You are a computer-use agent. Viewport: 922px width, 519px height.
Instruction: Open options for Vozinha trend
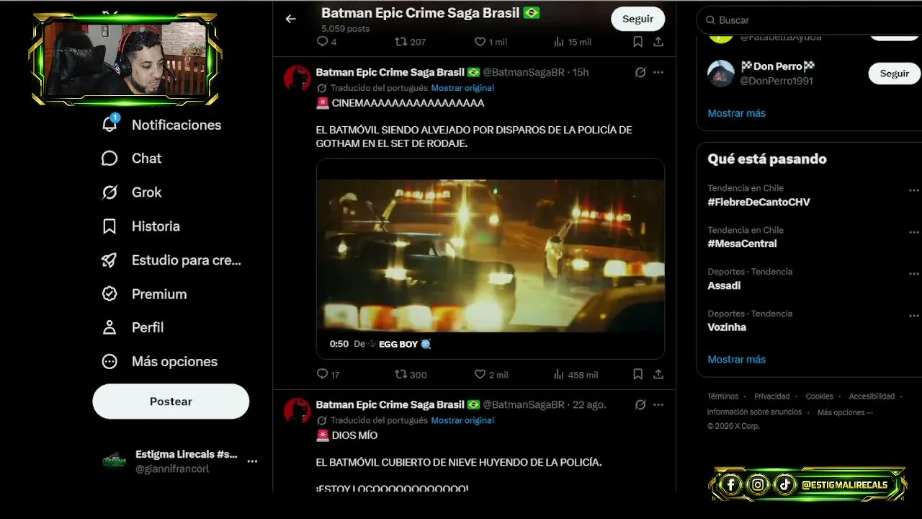pyautogui.click(x=914, y=316)
